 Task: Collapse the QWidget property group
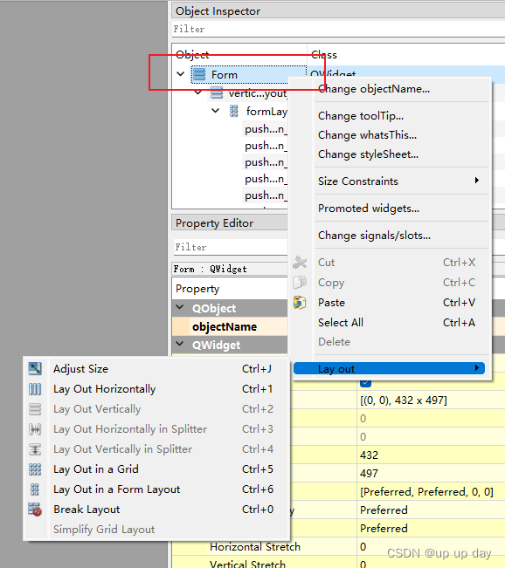click(180, 344)
